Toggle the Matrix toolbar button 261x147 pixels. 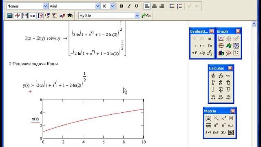(25, 16)
